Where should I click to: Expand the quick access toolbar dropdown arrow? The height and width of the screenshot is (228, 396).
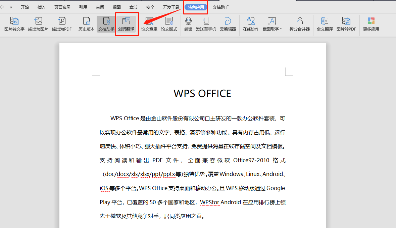click(x=11, y=7)
